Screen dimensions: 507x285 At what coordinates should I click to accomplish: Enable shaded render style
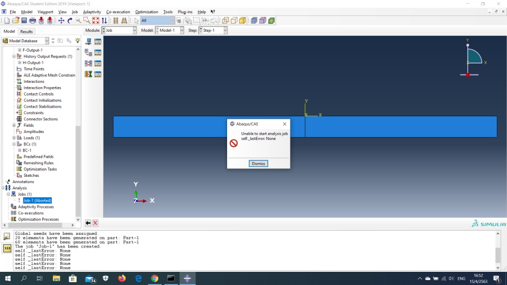pos(242,21)
